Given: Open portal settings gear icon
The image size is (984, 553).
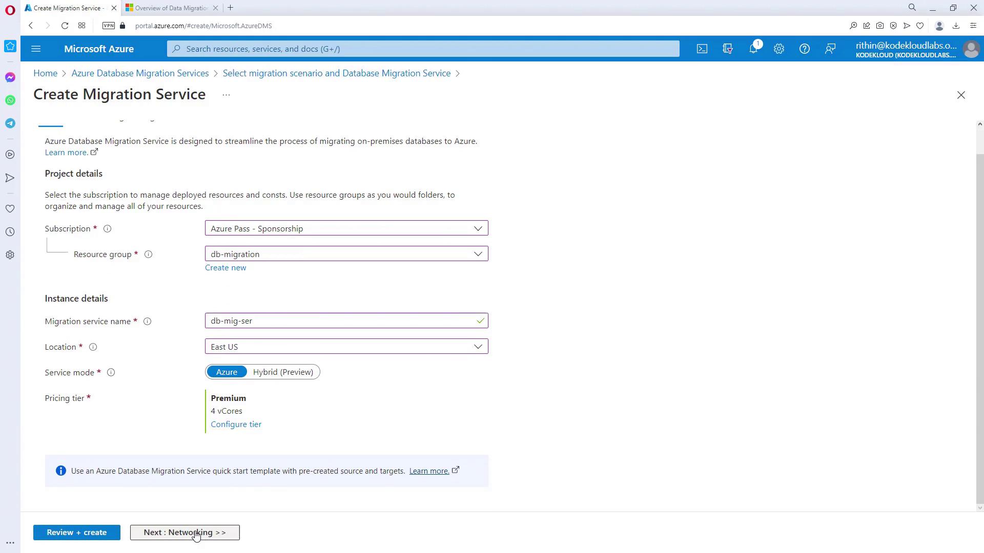Looking at the screenshot, I should click(x=778, y=49).
